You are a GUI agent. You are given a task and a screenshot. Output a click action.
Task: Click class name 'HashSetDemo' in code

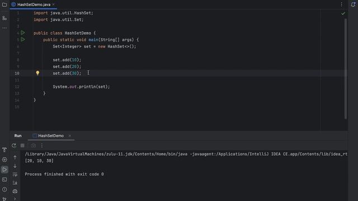pos(78,33)
